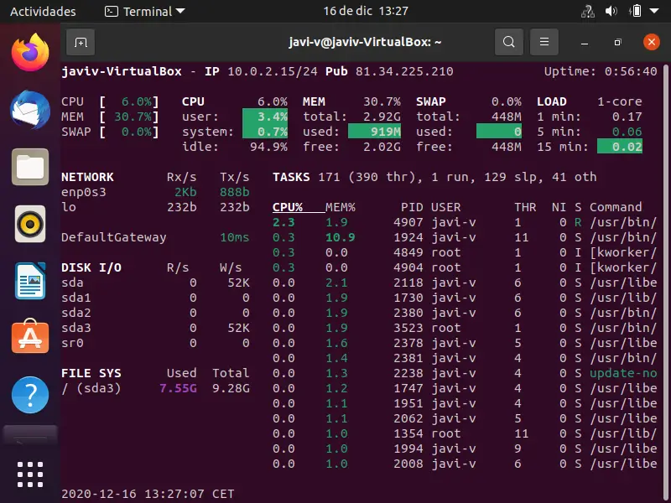The height and width of the screenshot is (503, 671).
Task: Click the green used memory 919M bar
Action: 374,132
